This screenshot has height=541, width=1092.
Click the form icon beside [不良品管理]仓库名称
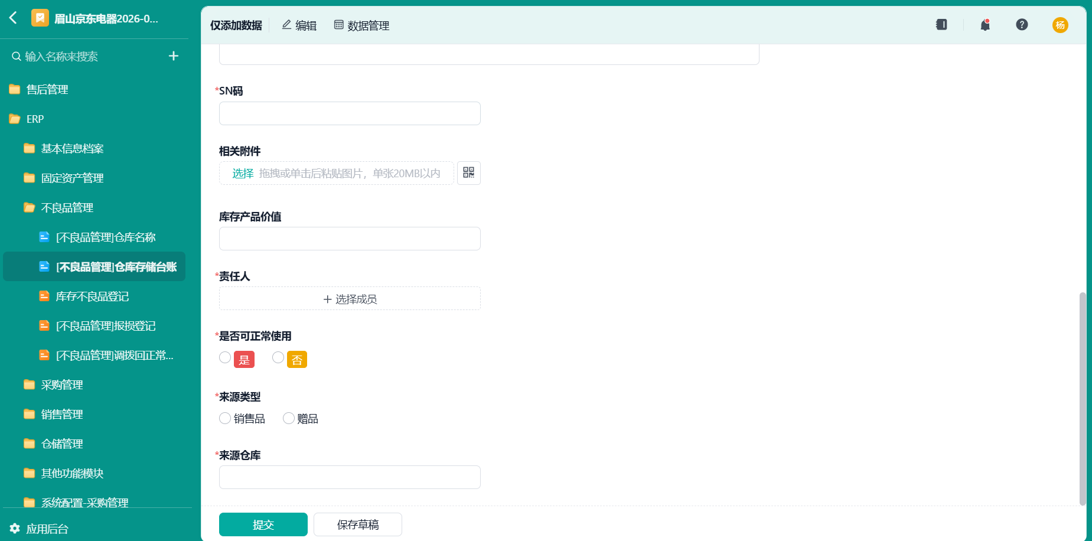(44, 237)
